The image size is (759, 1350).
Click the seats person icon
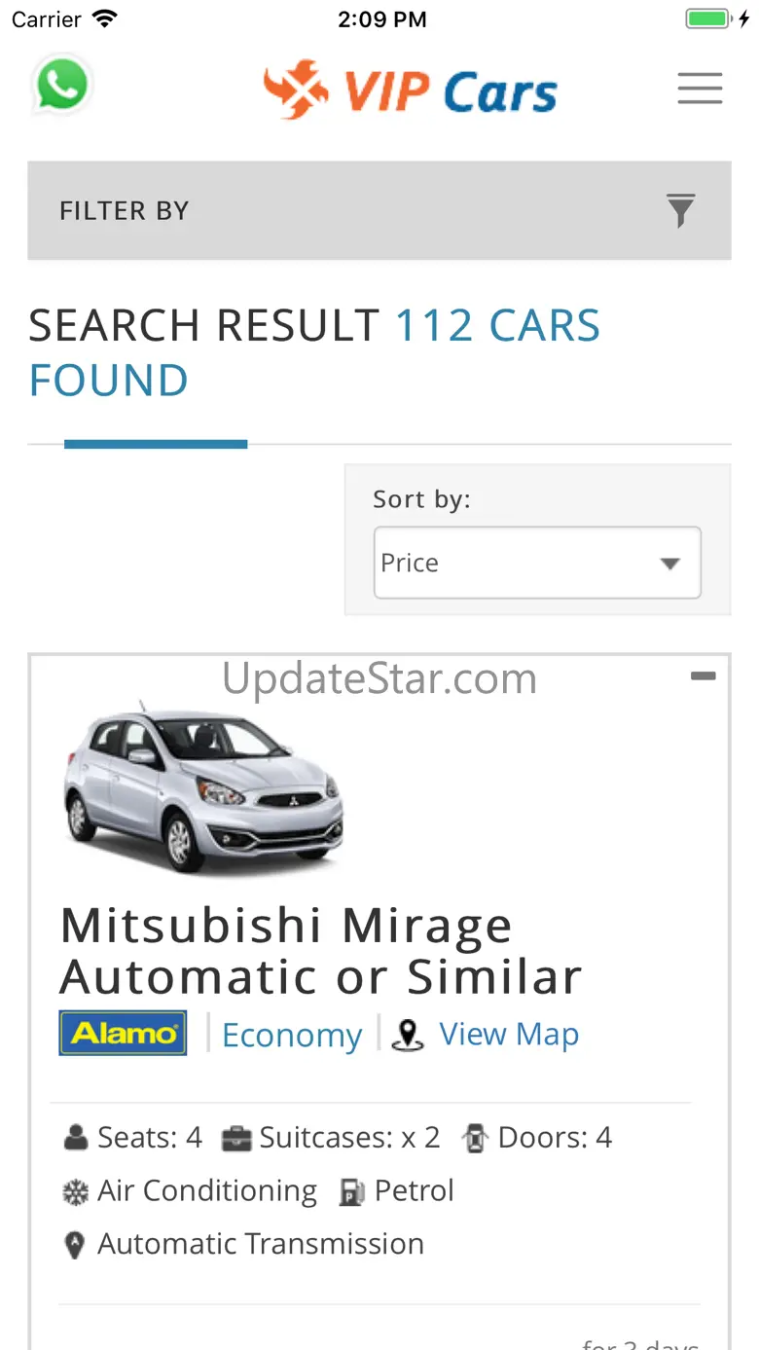pyautogui.click(x=75, y=1138)
